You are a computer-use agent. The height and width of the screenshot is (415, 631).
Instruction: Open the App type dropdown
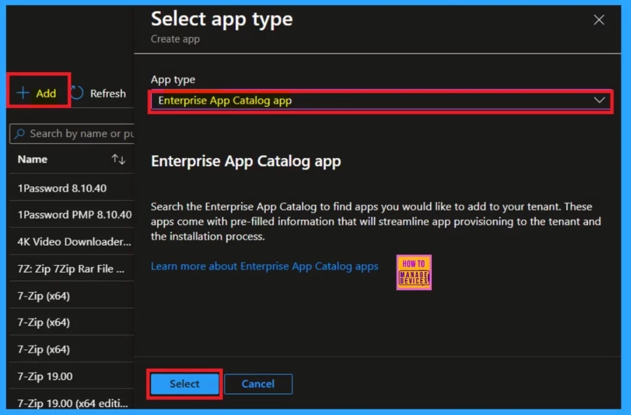click(380, 100)
